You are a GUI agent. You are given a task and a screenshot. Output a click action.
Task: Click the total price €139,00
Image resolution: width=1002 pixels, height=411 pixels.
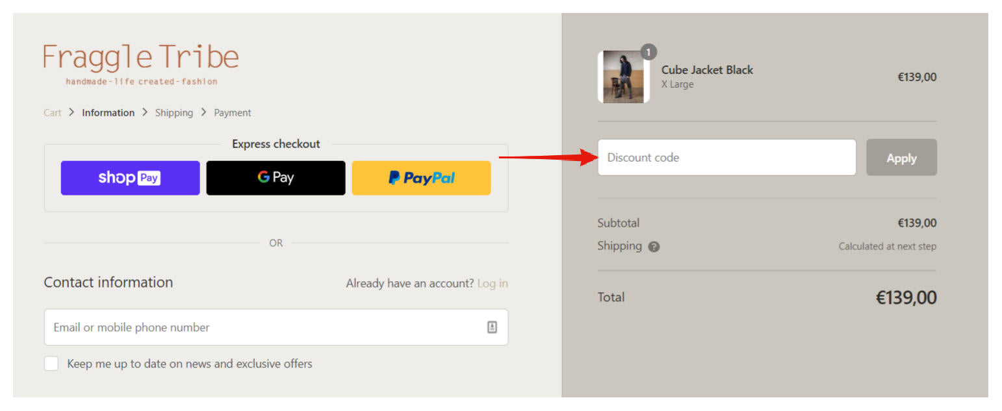click(906, 298)
